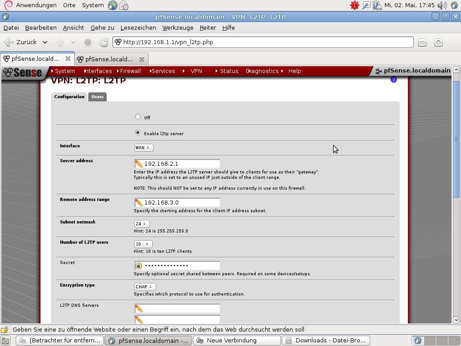The height and width of the screenshot is (346, 461).
Task: Select the Off radio button
Action: point(138,117)
